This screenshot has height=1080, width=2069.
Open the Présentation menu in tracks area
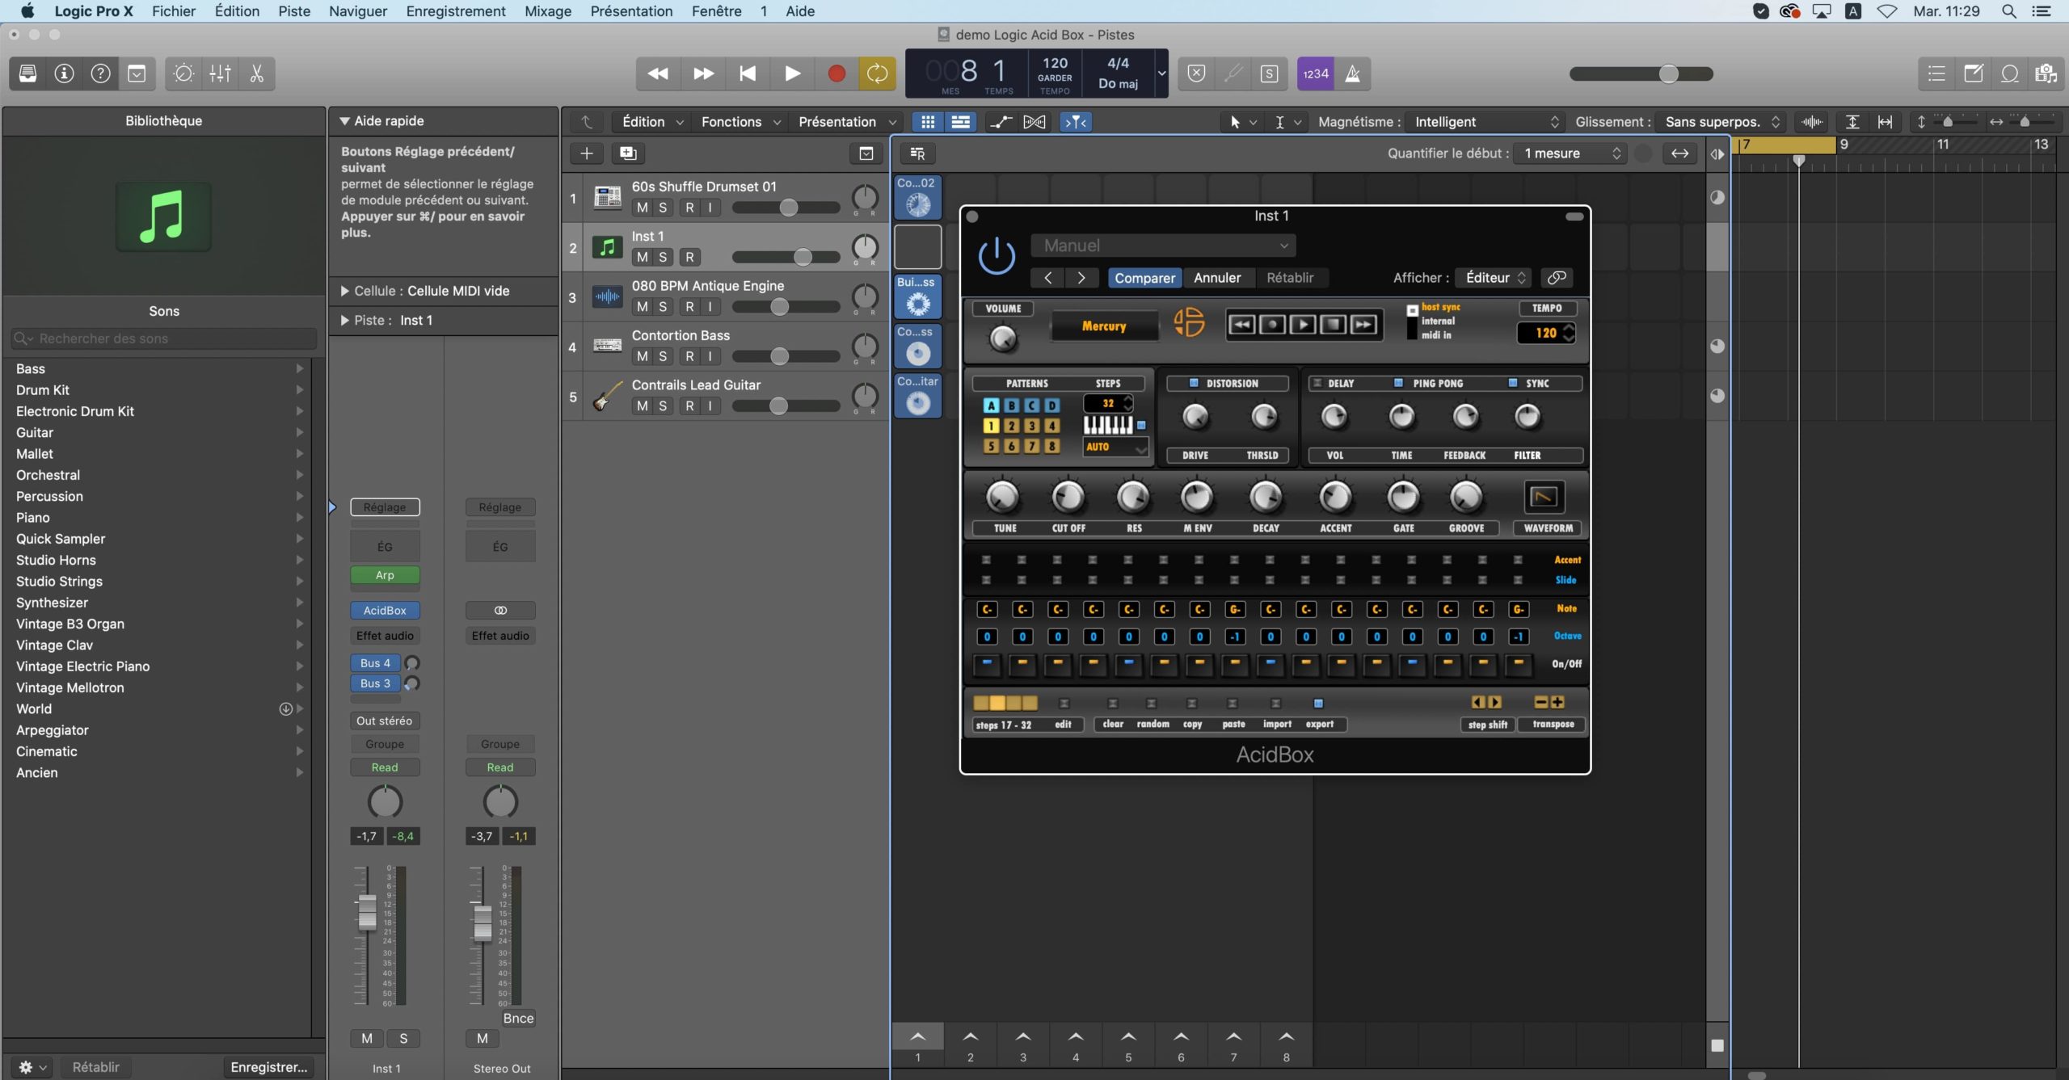[845, 122]
